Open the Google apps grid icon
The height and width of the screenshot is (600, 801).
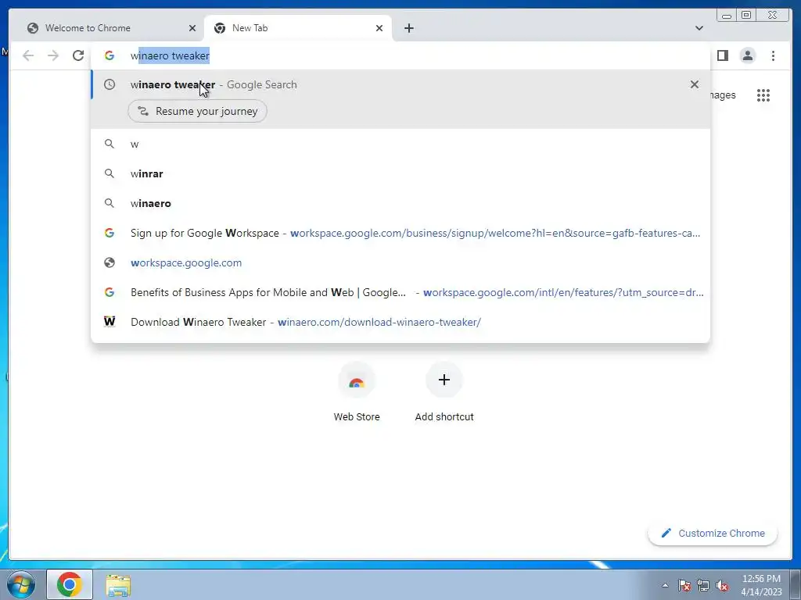pos(763,95)
